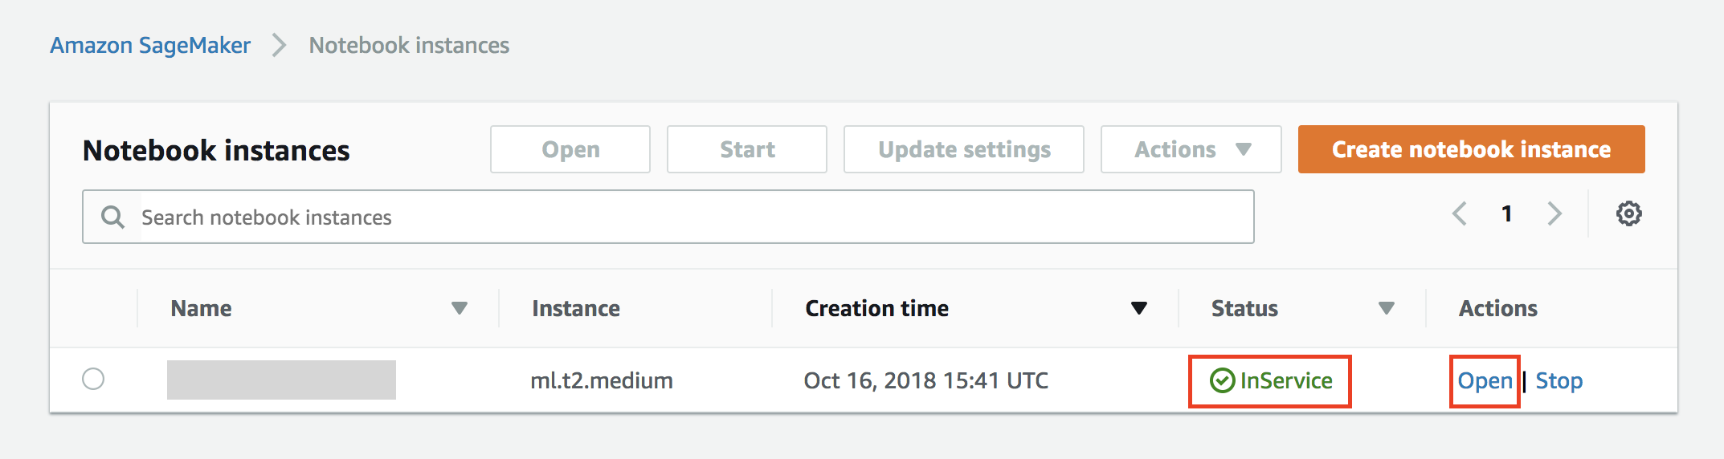Click the Update settings button

click(x=963, y=149)
